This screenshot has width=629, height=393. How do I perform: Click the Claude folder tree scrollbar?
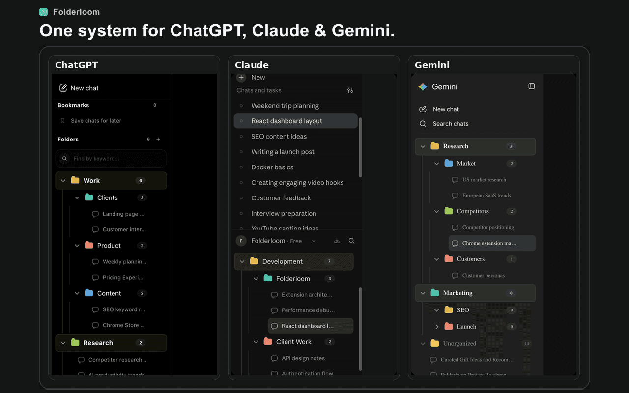[361, 329]
